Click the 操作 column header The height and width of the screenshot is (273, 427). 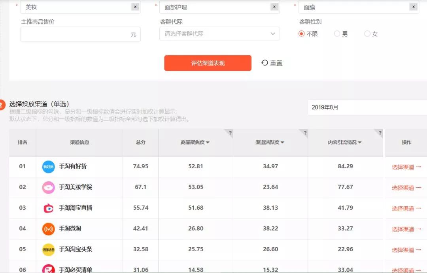pos(406,142)
